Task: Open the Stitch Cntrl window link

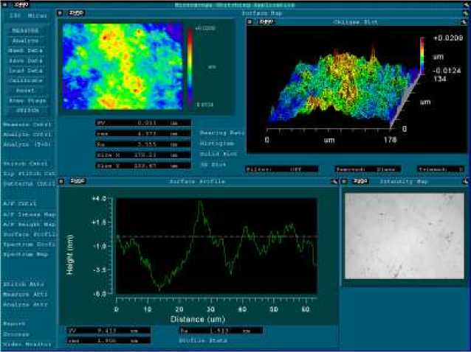Action: [26, 163]
